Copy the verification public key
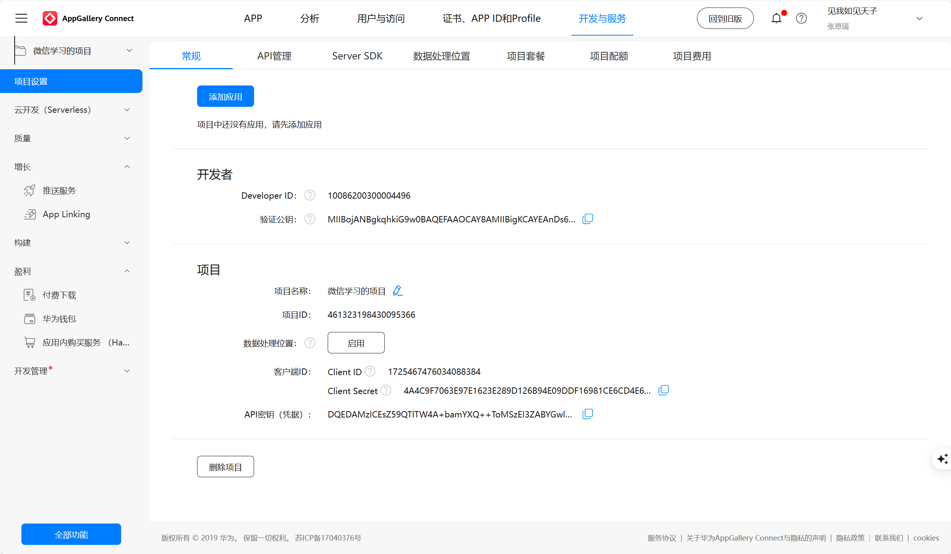Screen dimensions: 951x554 pos(588,219)
